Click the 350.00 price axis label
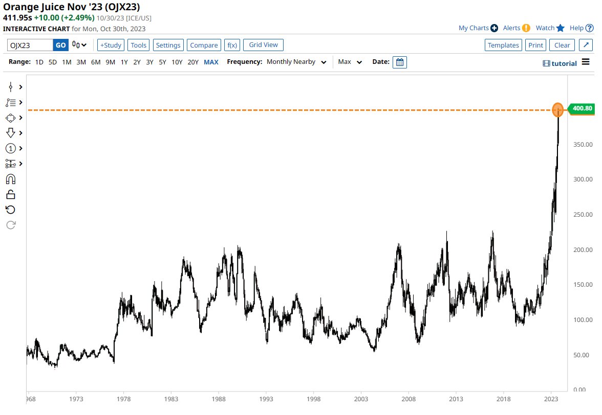 pyautogui.click(x=583, y=145)
